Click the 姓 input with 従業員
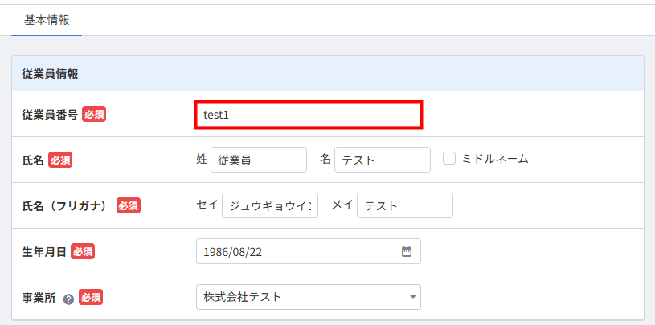The width and height of the screenshot is (655, 325). (258, 160)
